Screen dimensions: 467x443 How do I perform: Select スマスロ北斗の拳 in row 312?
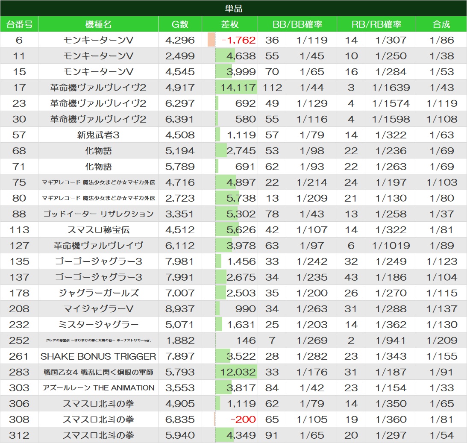point(98,435)
